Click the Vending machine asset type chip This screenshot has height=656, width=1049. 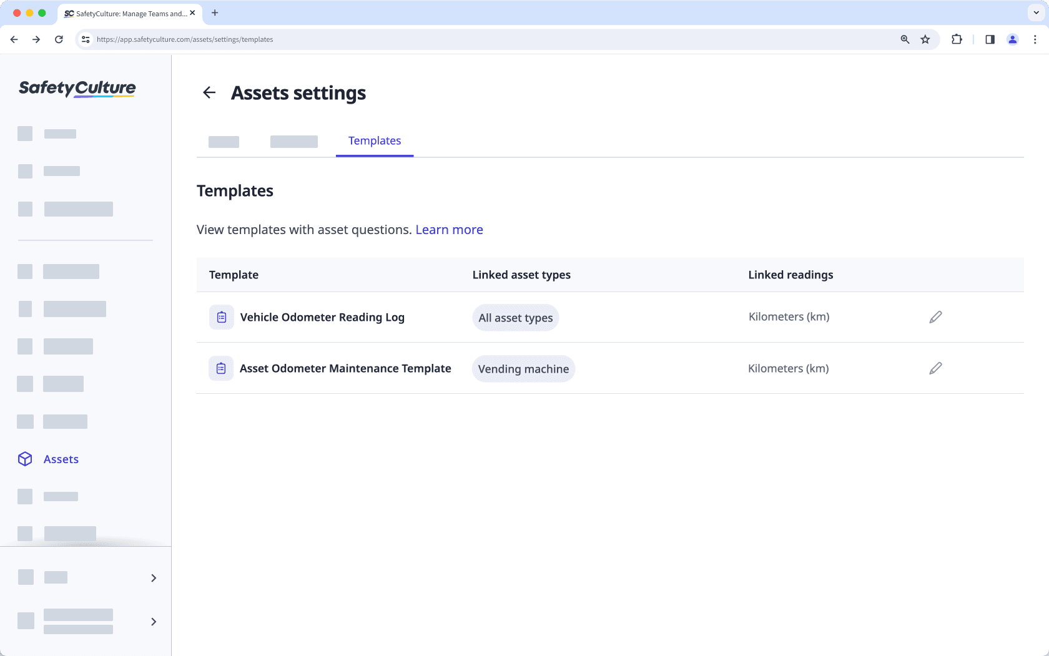pyautogui.click(x=523, y=368)
